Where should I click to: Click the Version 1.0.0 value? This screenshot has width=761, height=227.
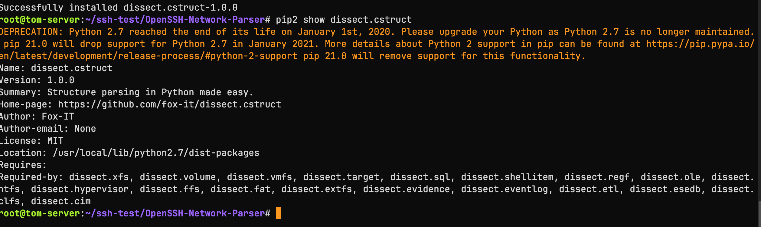point(60,80)
